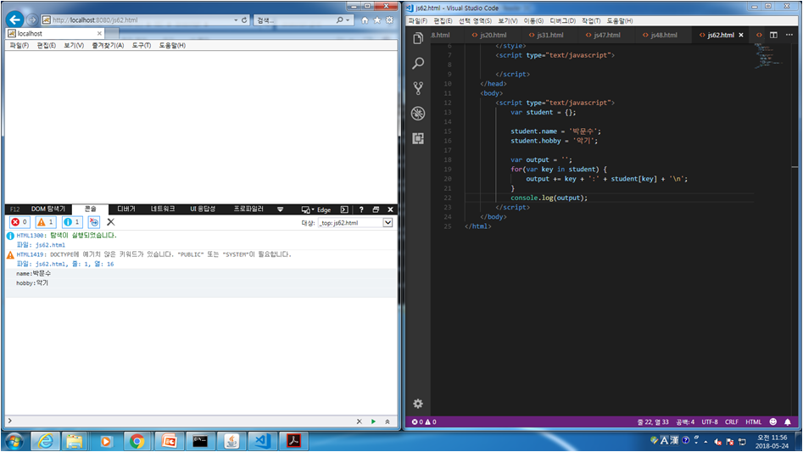Open search provider dropdown arrow
The width and height of the screenshot is (803, 452).
point(348,20)
